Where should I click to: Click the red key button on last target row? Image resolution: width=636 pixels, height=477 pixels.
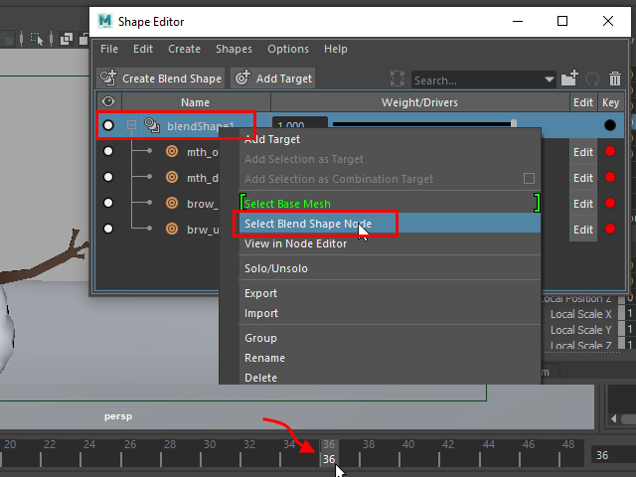click(x=610, y=230)
